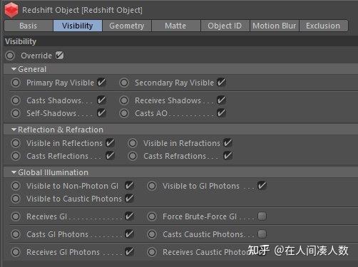Uncheck Casts GI Photons
Screen dimensions: 358x267
click(x=129, y=234)
